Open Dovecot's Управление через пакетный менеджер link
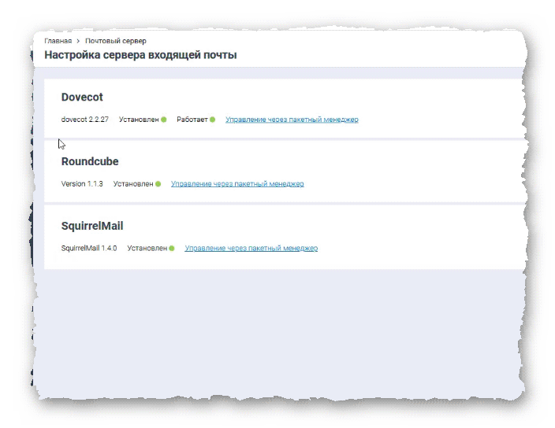This screenshot has height=428, width=555. click(x=292, y=120)
